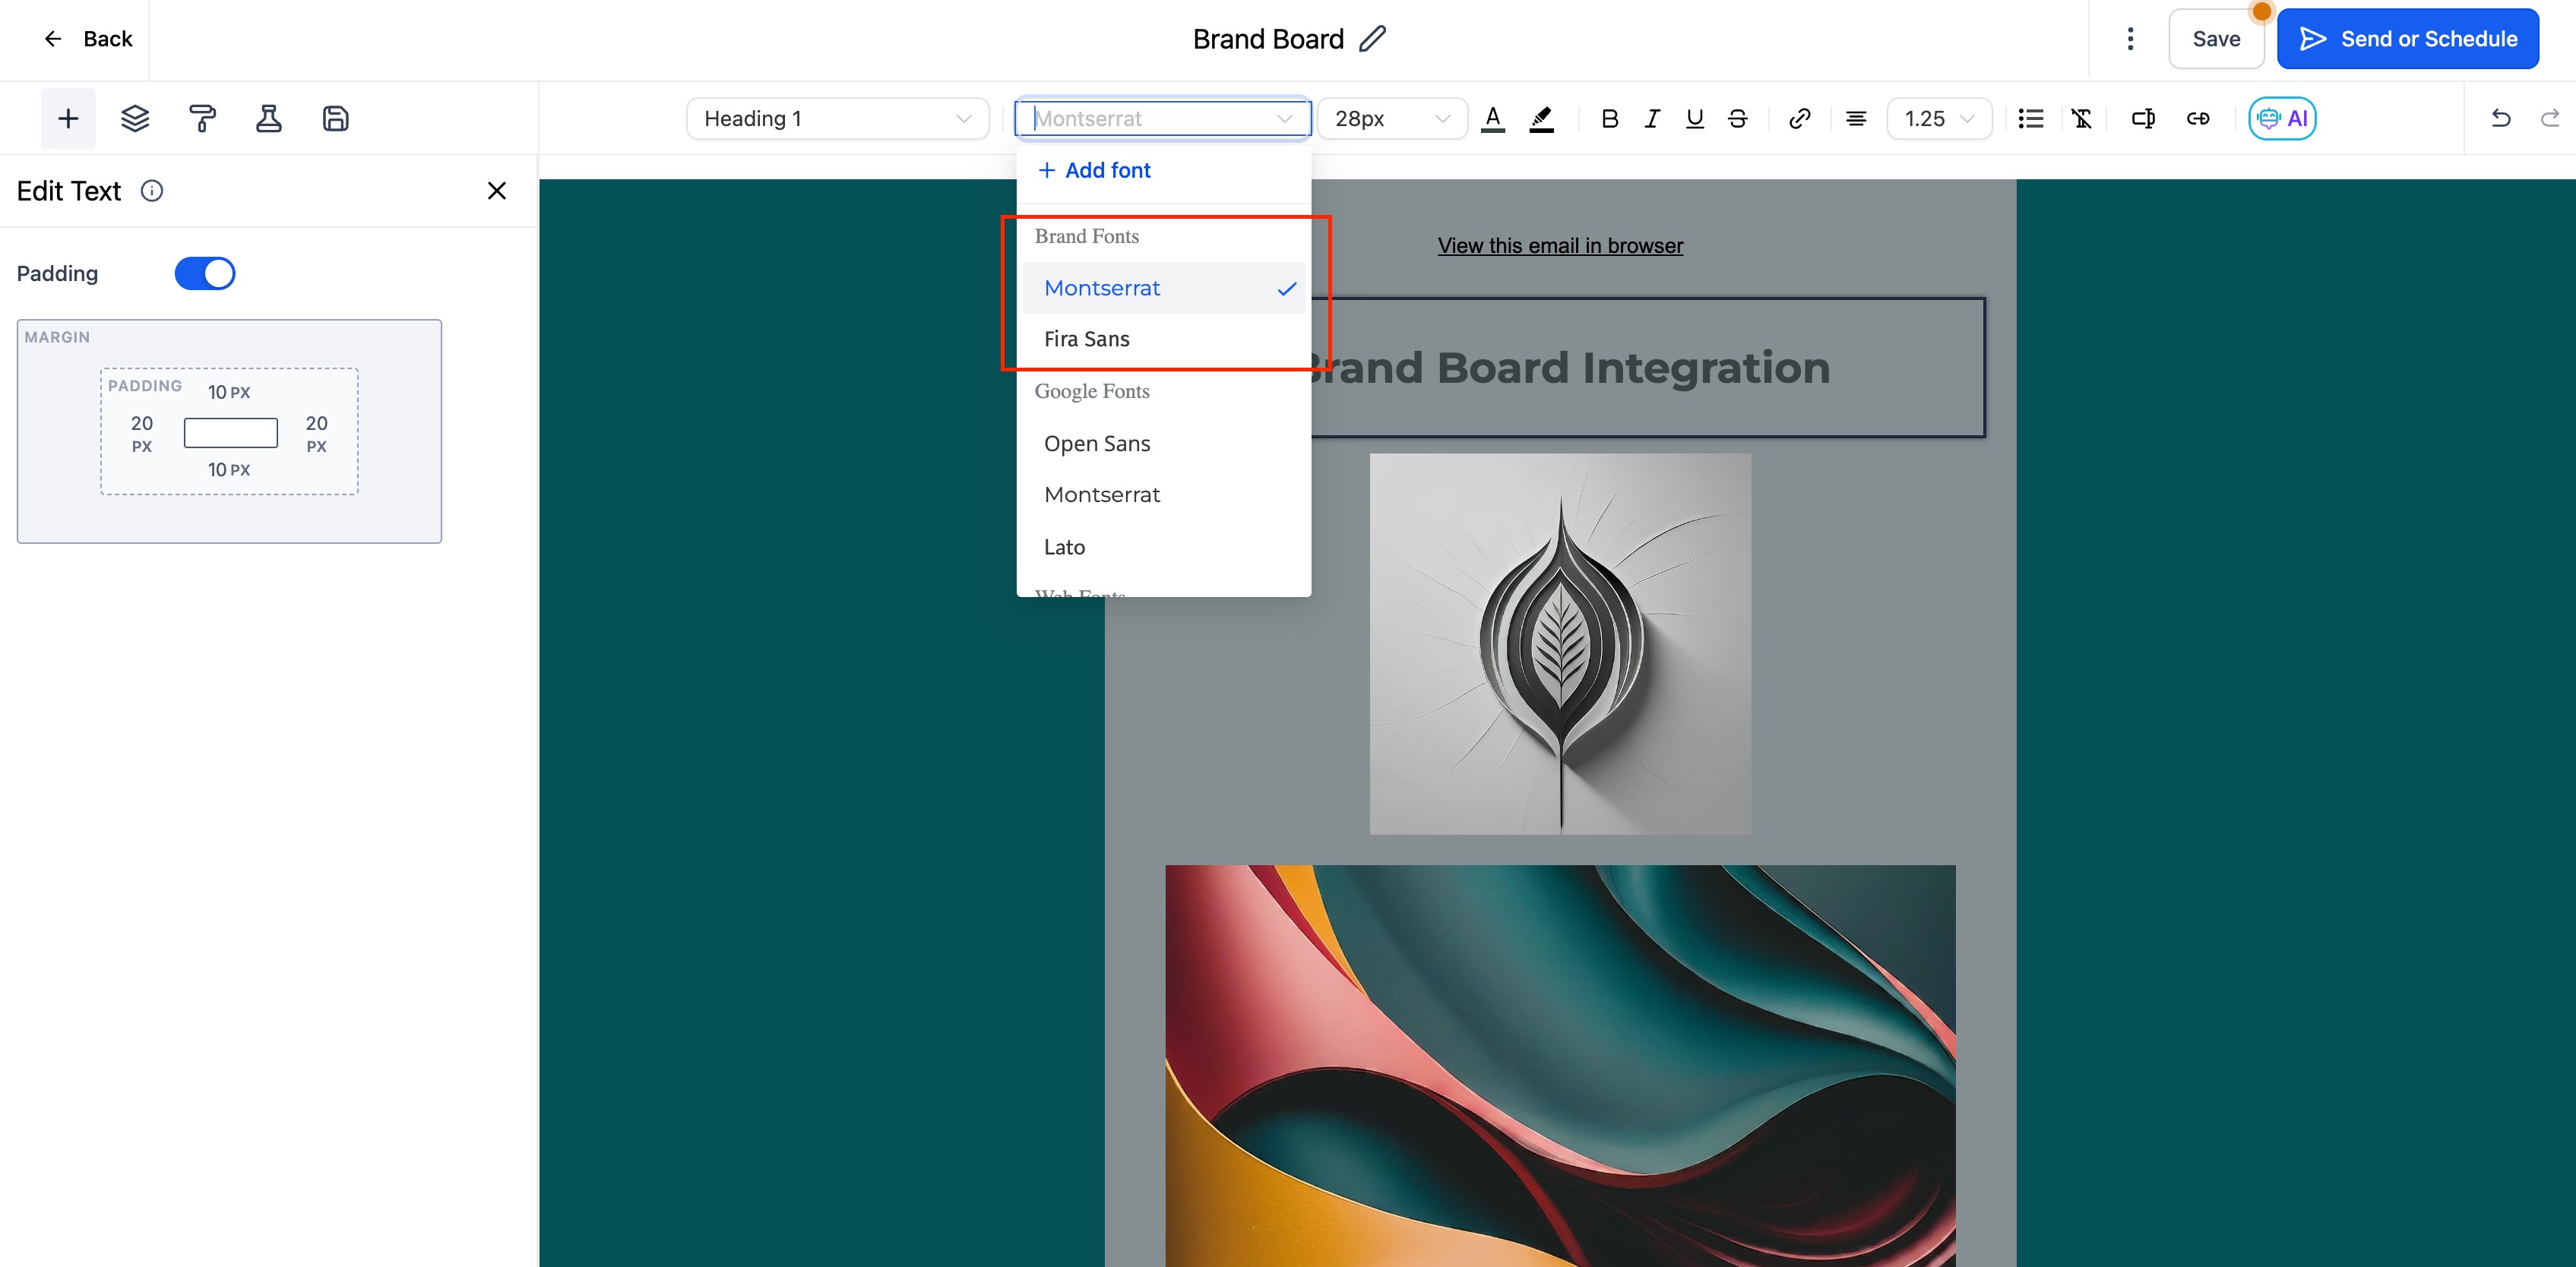Choose Open Sans from Google Fonts
This screenshot has height=1267, width=2576.
pos(1096,443)
